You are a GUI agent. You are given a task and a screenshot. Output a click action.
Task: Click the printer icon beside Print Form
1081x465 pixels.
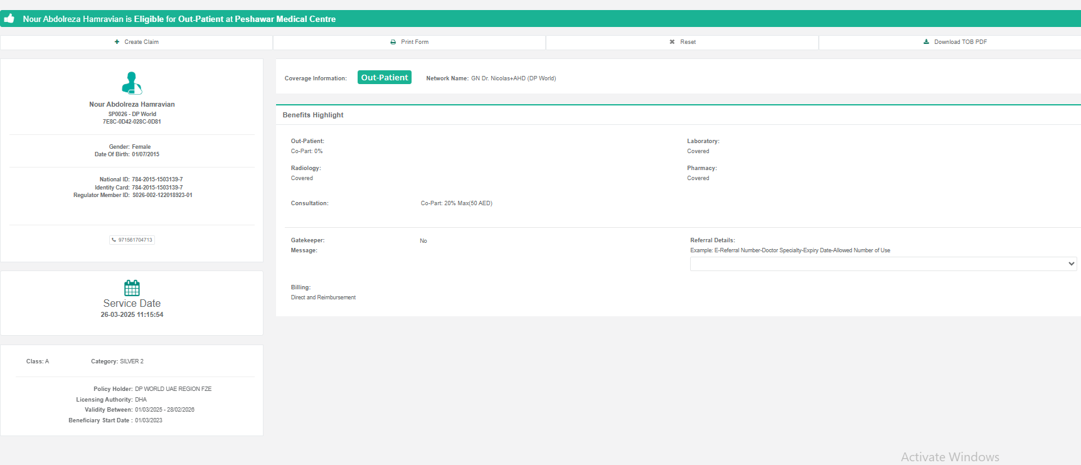point(393,42)
